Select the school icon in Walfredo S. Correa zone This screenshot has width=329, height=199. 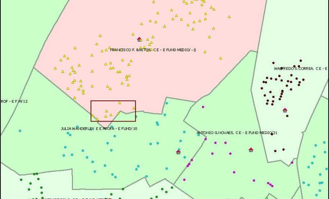pos(285,110)
